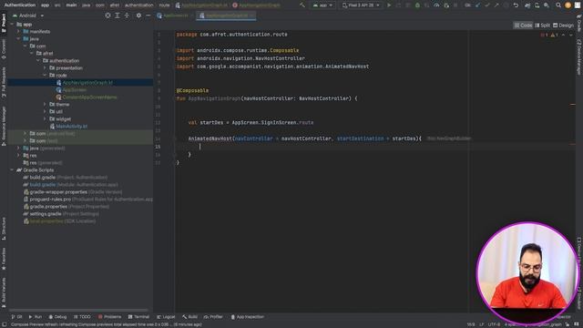Toggle the Project side panel tab
583x328 pixels.
(4, 22)
